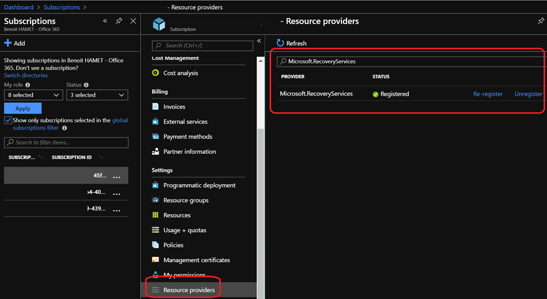Open Cost analysis from the menu icon
547x299 pixels.
155,73
